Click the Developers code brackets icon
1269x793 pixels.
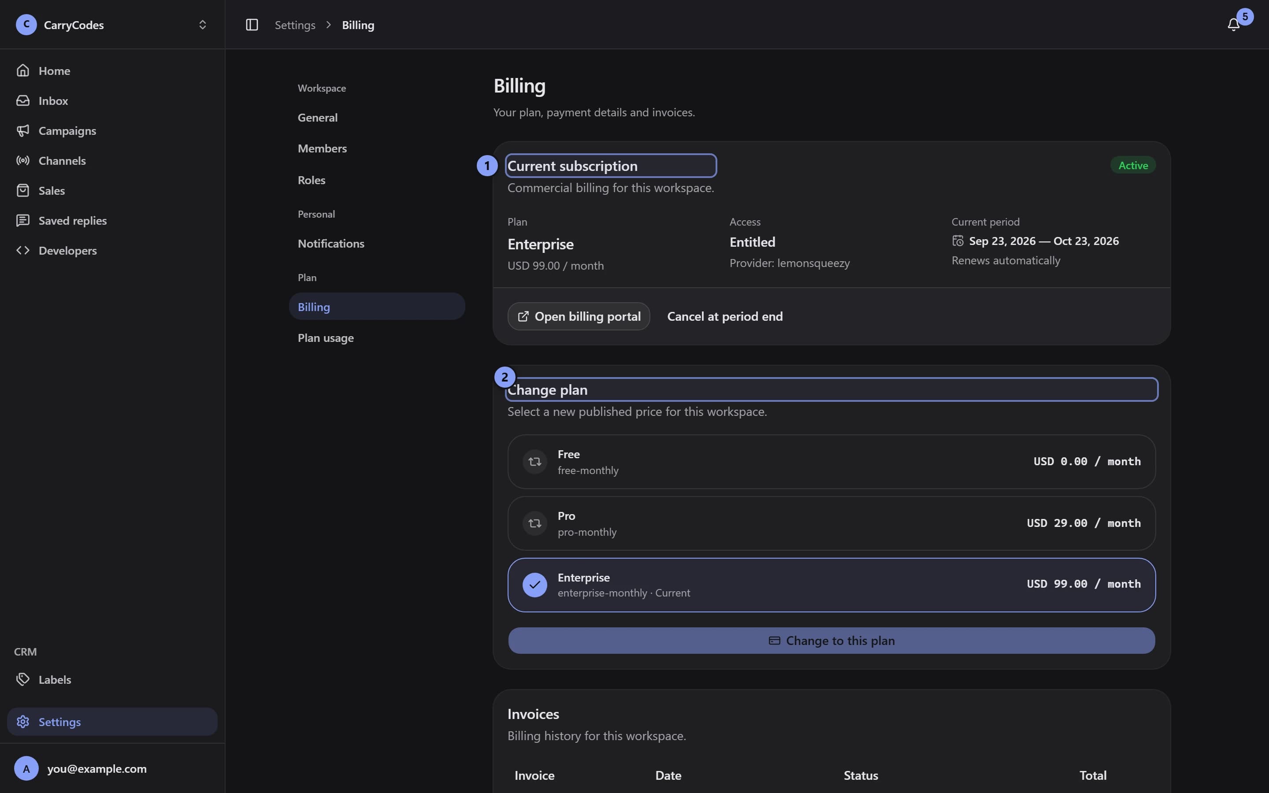coord(22,250)
